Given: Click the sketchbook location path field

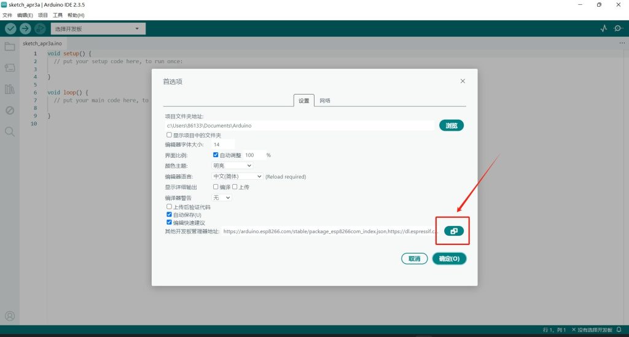Looking at the screenshot, I should [299, 125].
